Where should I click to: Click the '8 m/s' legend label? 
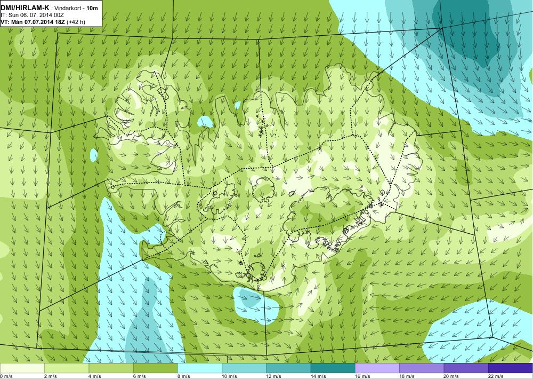[x=184, y=376]
